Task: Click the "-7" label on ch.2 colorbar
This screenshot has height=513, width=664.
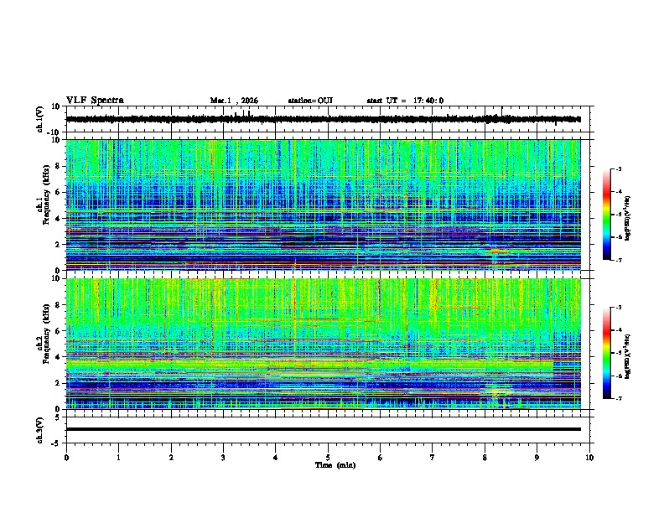Action: point(618,399)
